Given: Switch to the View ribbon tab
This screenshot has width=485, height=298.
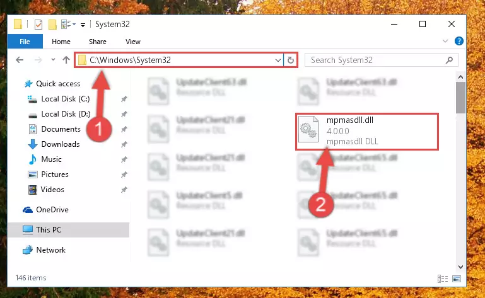Looking at the screenshot, I should point(133,42).
